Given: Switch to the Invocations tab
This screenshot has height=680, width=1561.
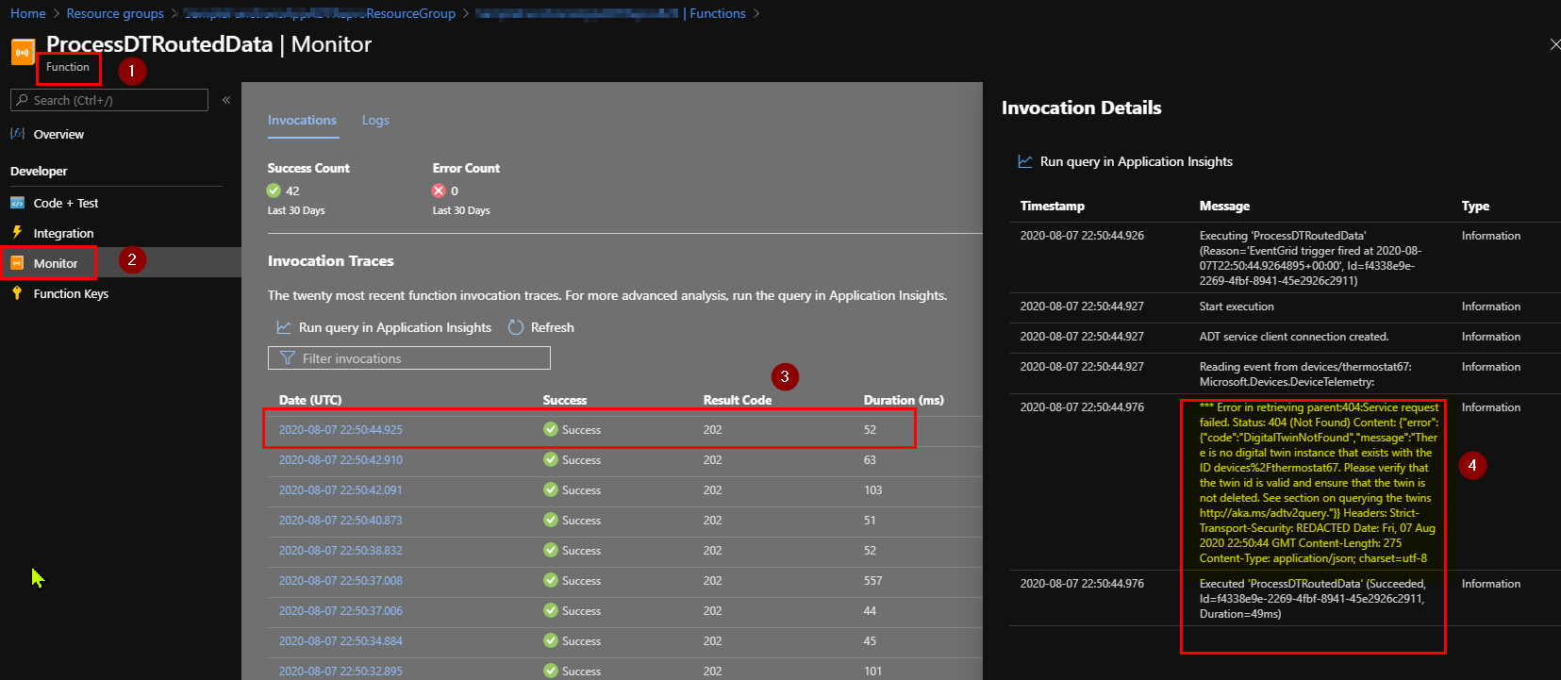Looking at the screenshot, I should pyautogui.click(x=302, y=120).
